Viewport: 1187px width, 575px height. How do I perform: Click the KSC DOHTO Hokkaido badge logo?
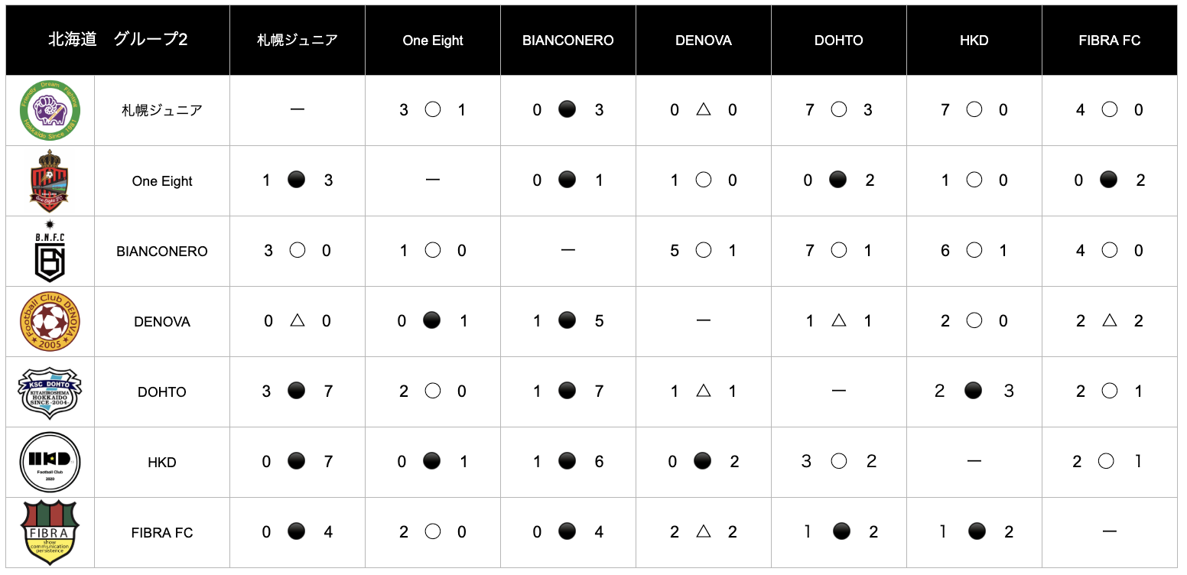[50, 391]
